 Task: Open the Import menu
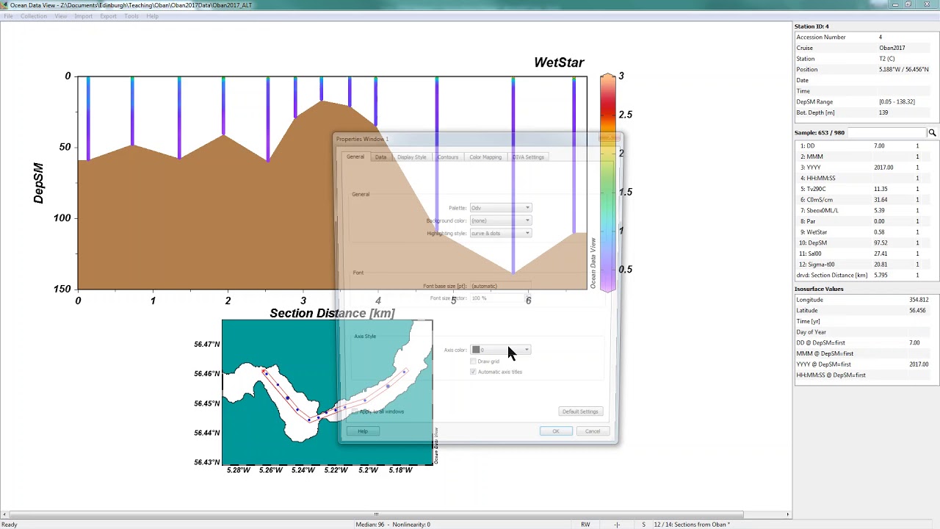(84, 16)
